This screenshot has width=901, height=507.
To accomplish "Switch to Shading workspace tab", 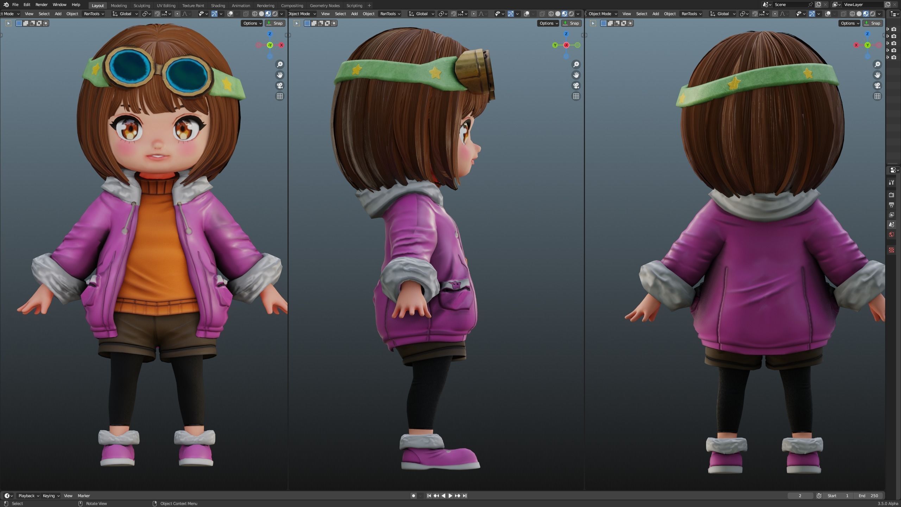I will point(218,5).
